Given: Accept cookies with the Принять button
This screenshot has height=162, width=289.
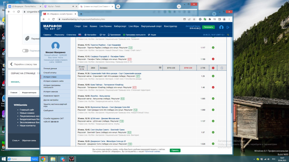Looking at the screenshot, I should tap(175, 150).
